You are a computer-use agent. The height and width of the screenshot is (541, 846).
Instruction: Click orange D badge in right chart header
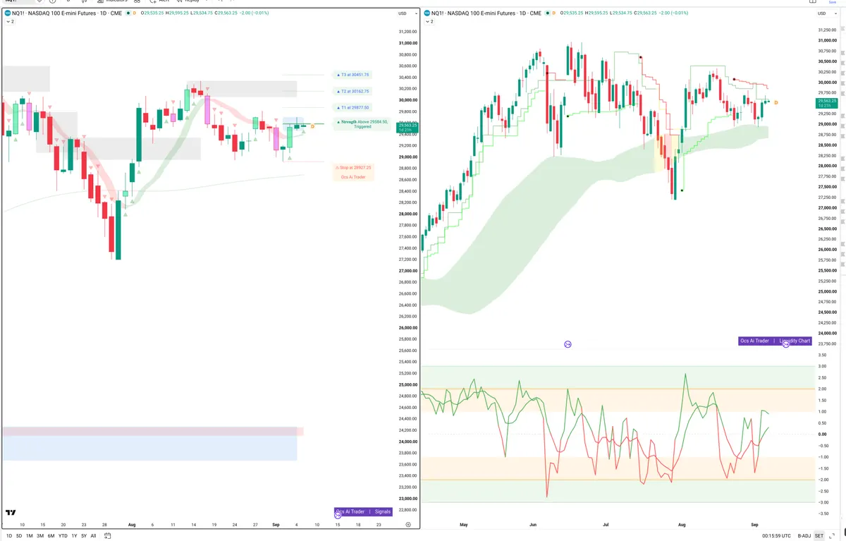pyautogui.click(x=553, y=13)
